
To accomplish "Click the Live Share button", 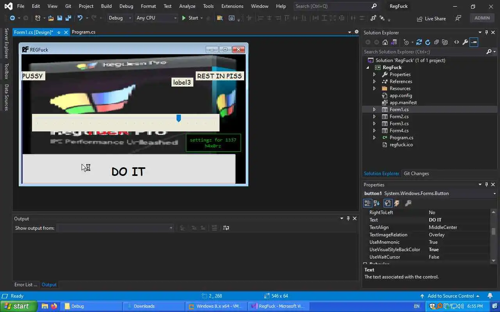I will pos(431,18).
